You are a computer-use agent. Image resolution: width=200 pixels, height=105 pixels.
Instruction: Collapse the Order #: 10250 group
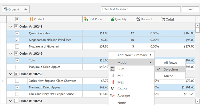[11, 74]
